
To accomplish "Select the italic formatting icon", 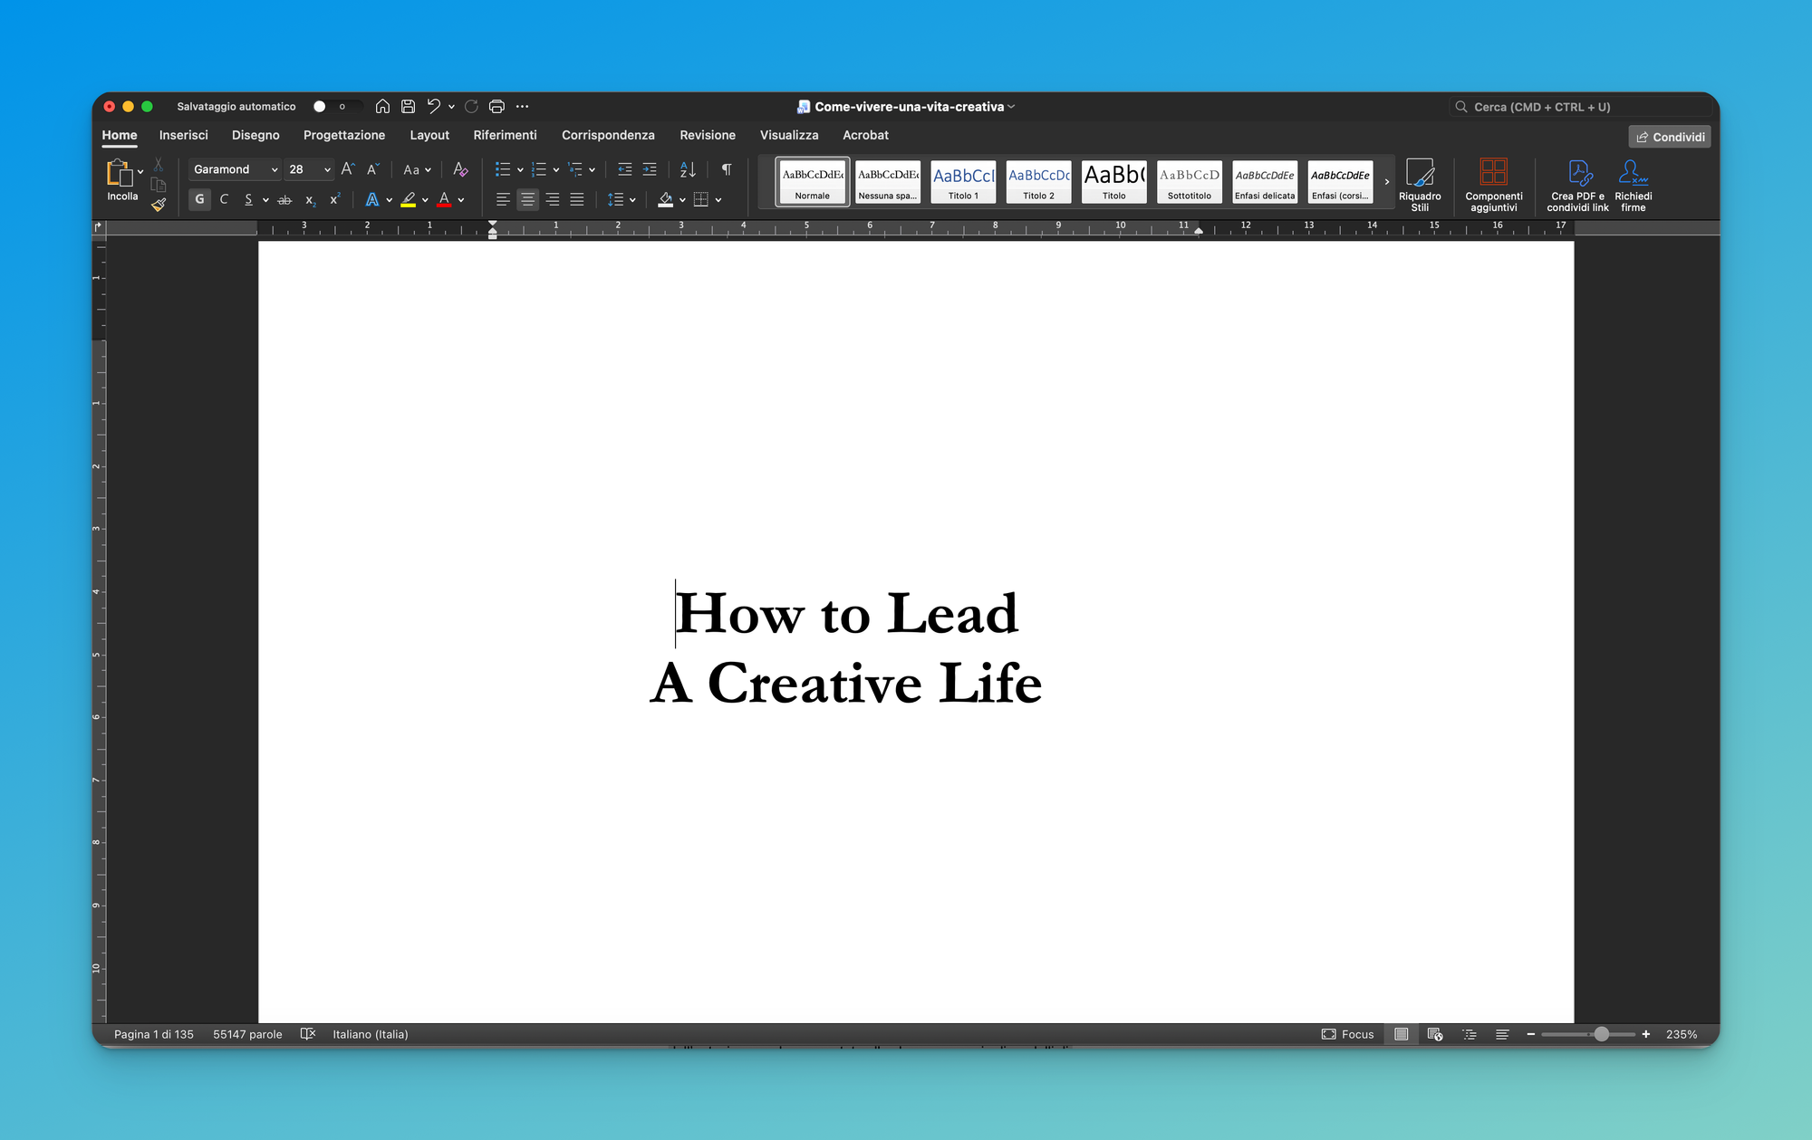I will pyautogui.click(x=224, y=199).
